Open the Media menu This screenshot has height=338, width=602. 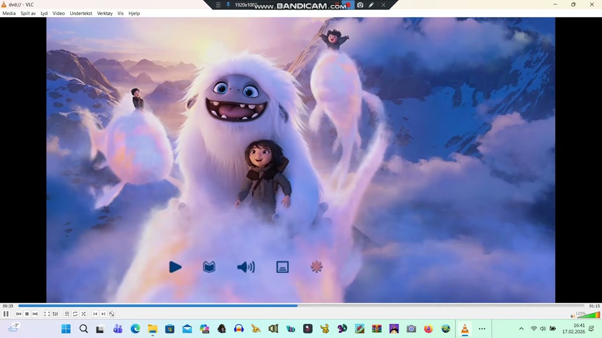pyautogui.click(x=9, y=13)
